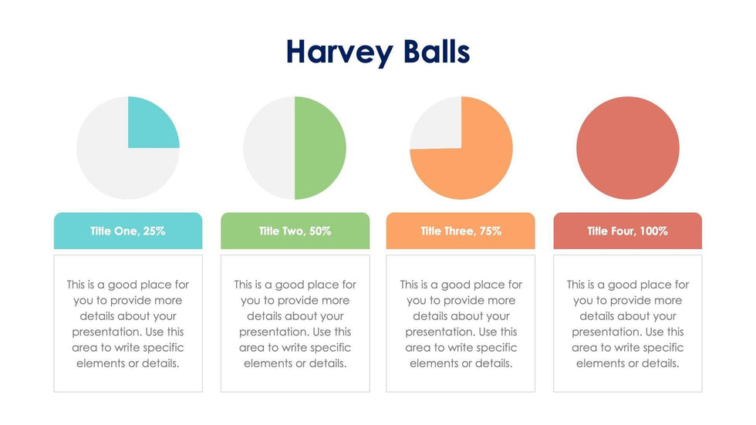Click the description text box under Title One
The width and height of the screenshot is (756, 425).
pyautogui.click(x=128, y=323)
